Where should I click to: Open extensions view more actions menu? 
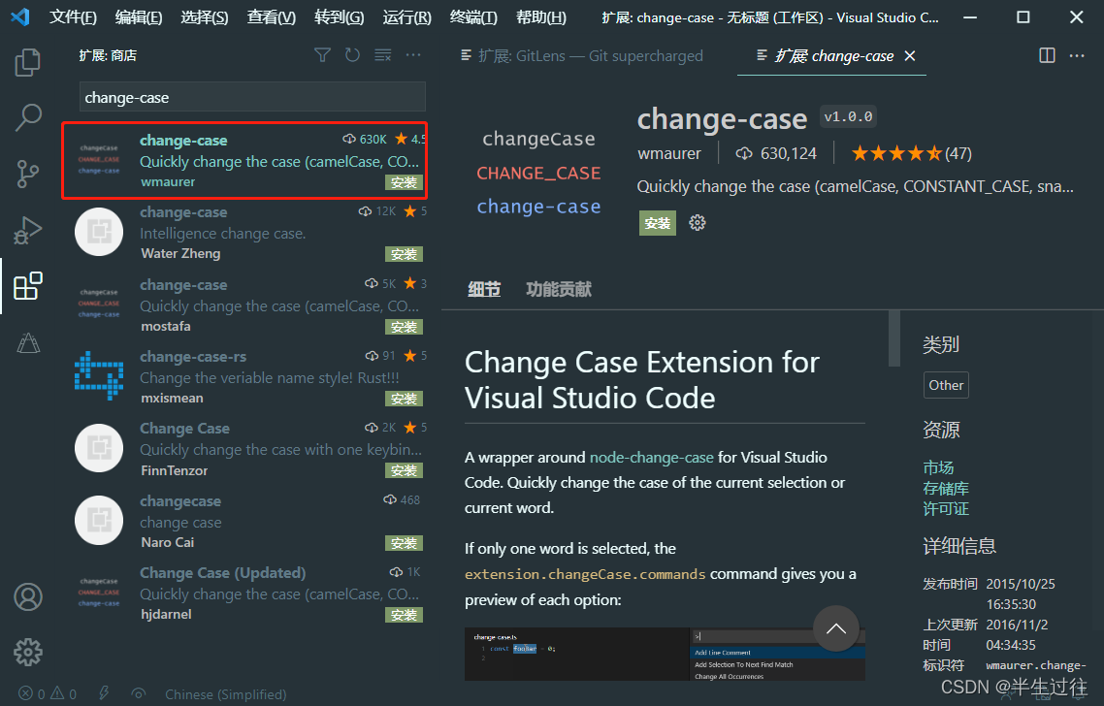pyautogui.click(x=413, y=55)
